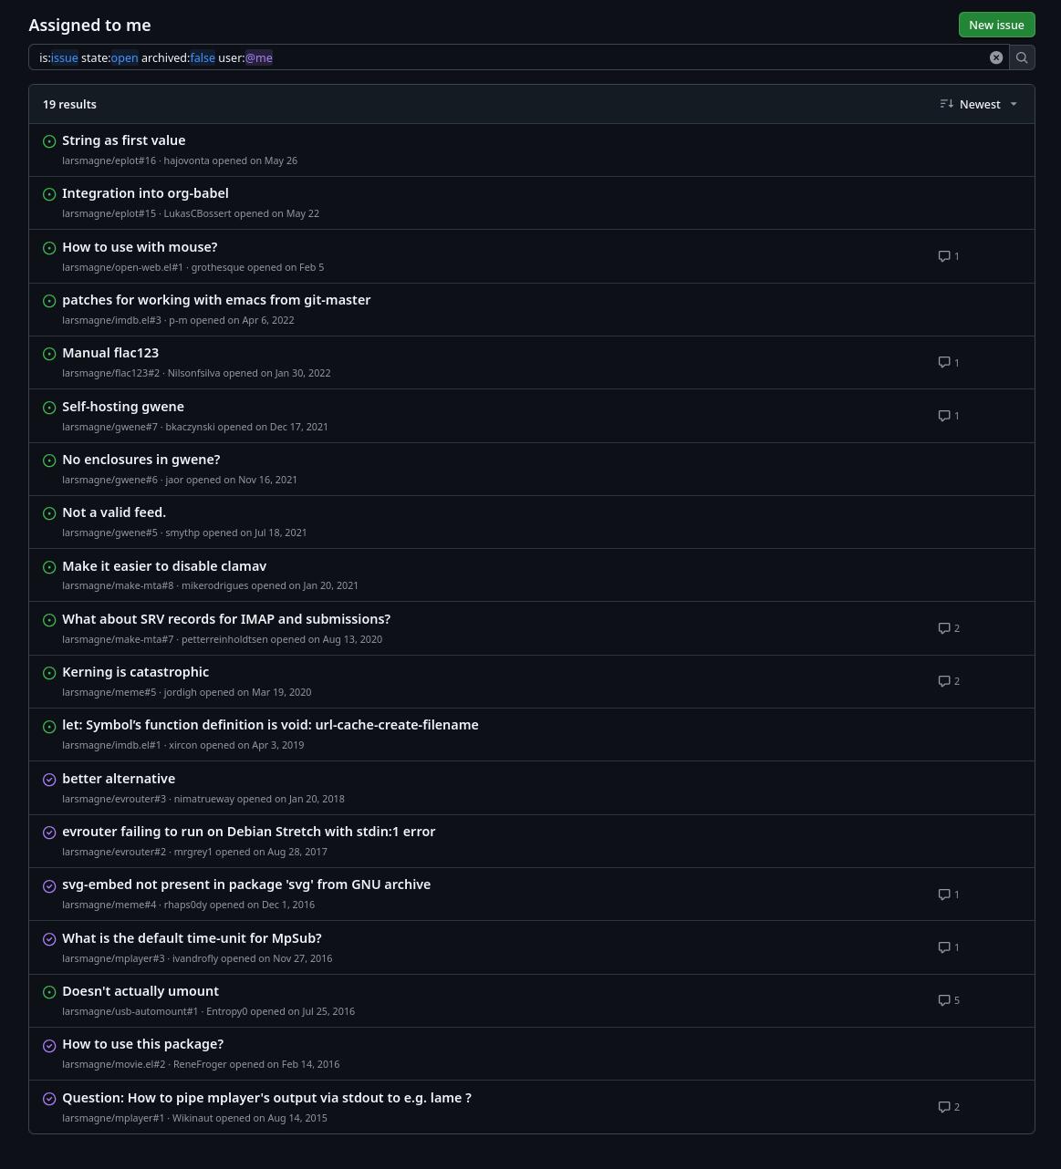Image resolution: width=1061 pixels, height=1169 pixels.
Task: Click closed-issue icon beside 'better alternative'
Action: 49,780
